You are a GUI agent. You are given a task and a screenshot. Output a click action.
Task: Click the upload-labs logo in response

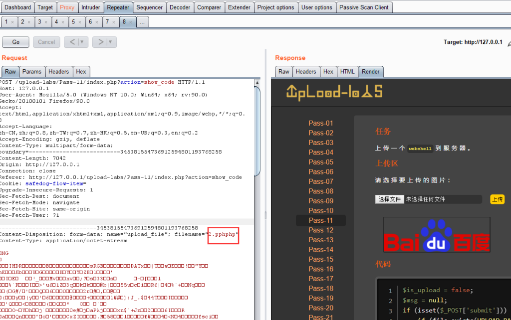coord(334,92)
